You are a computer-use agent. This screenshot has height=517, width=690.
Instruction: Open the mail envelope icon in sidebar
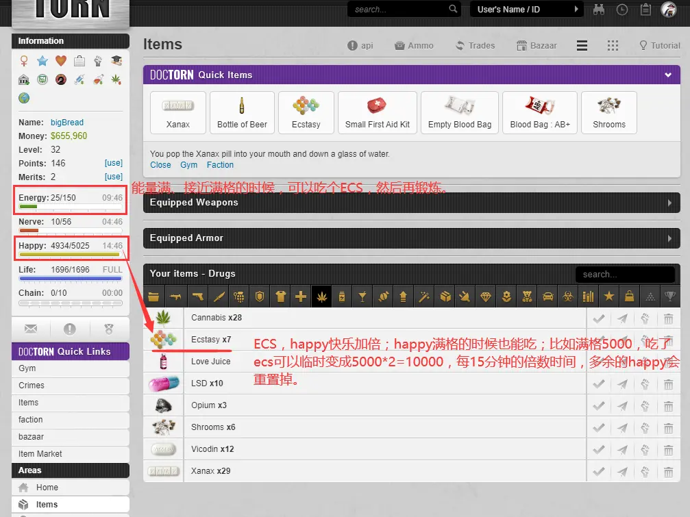tap(31, 329)
